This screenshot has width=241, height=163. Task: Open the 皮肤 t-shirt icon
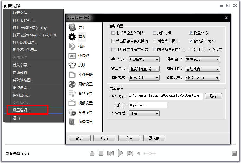72,65
